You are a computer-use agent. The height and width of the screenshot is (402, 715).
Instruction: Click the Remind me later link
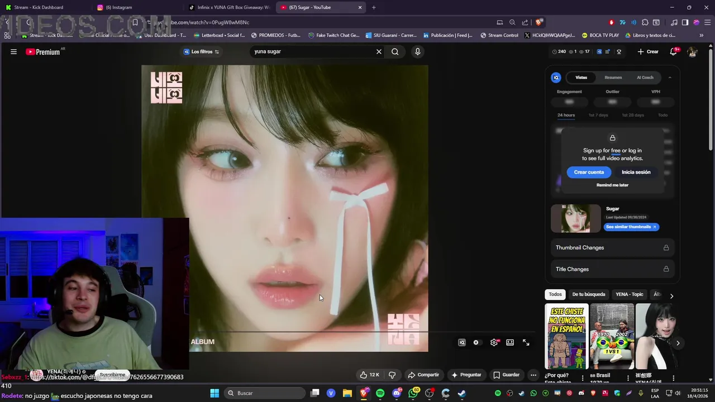(x=612, y=185)
